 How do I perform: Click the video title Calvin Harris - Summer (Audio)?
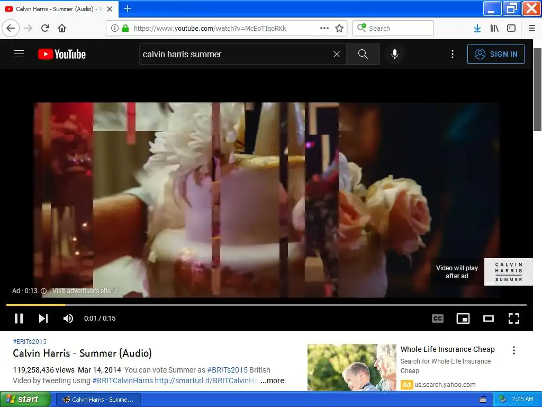click(82, 353)
